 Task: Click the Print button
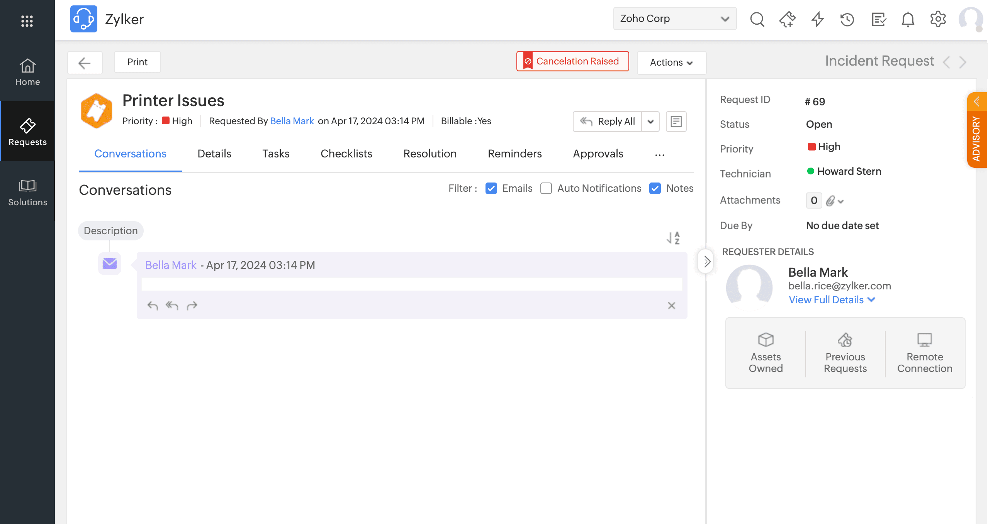click(137, 62)
